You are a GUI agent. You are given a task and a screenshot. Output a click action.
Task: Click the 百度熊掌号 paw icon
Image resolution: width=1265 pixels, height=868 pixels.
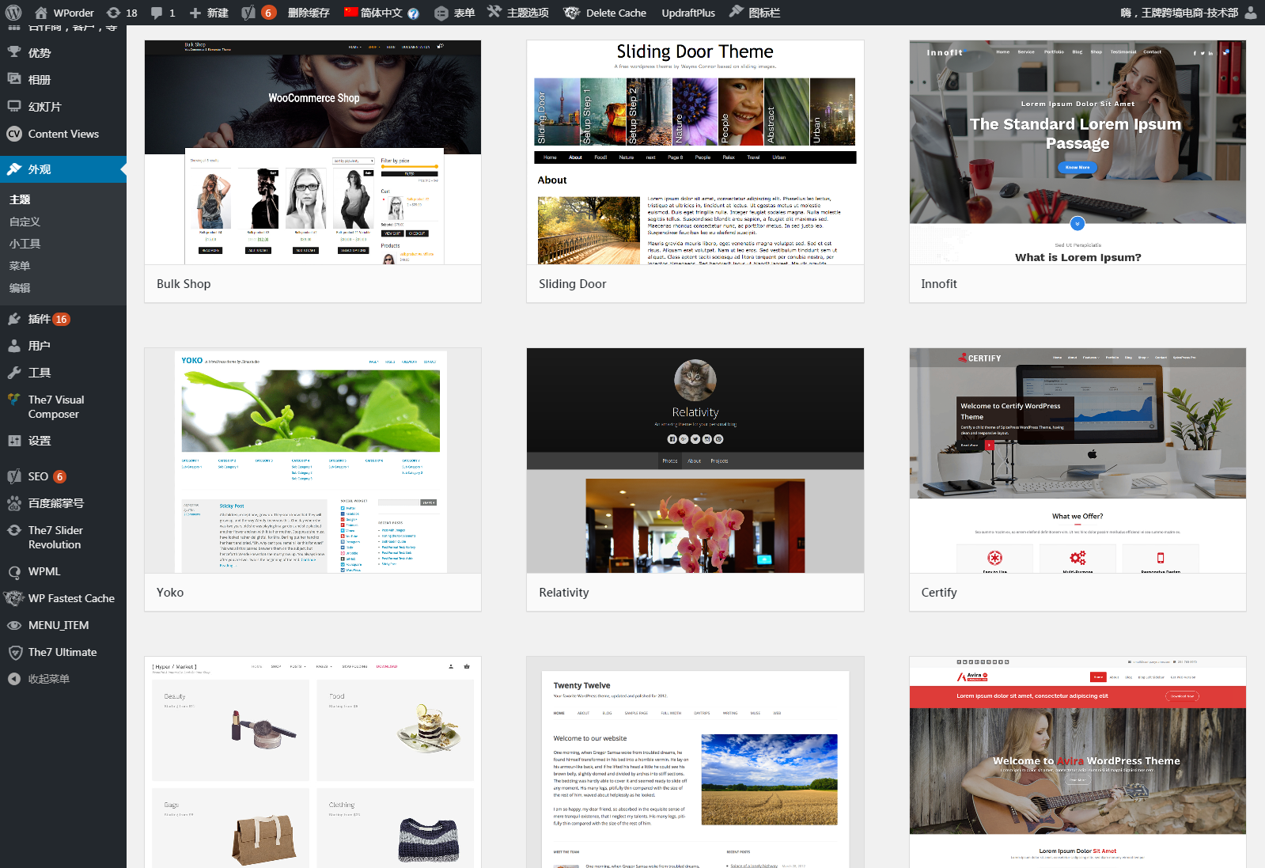pyautogui.click(x=14, y=503)
